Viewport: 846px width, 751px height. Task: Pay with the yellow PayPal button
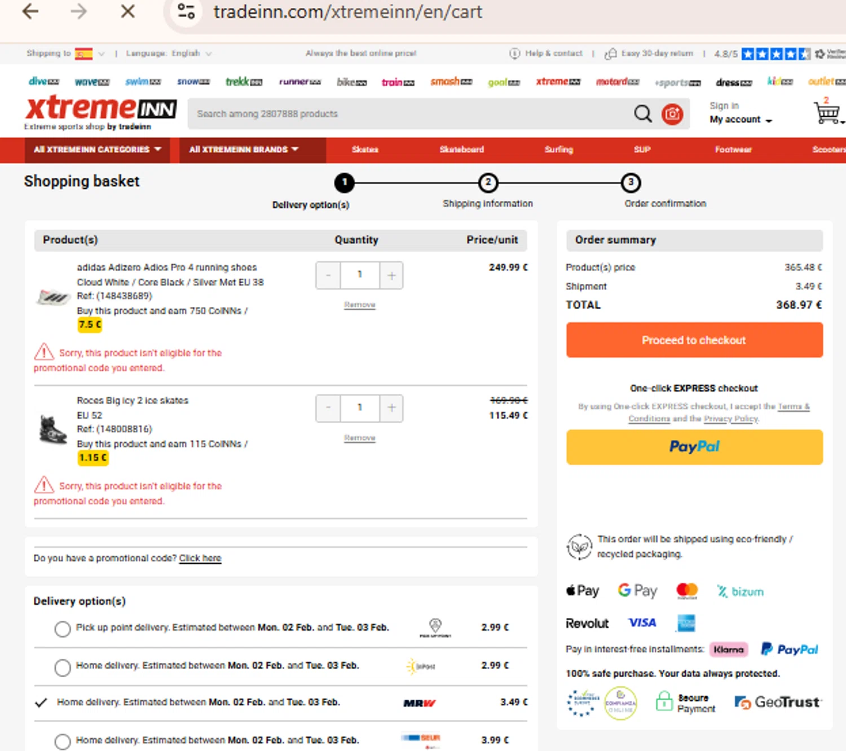694,447
